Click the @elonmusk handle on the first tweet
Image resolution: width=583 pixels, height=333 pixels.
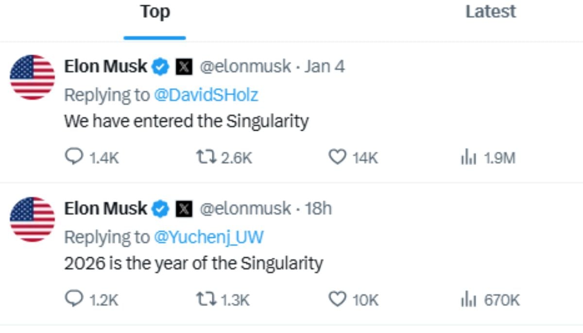(248, 66)
